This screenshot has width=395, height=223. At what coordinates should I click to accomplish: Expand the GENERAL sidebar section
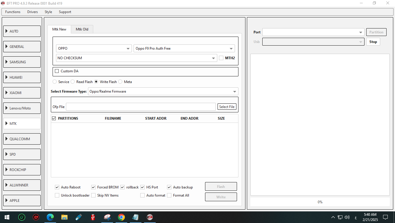coord(22,46)
